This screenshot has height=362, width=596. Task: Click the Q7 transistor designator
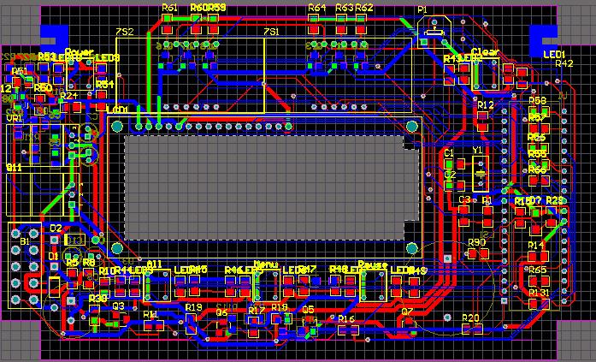[x=407, y=312]
